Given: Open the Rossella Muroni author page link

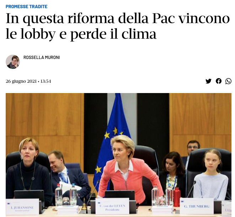Looking at the screenshot, I should (42, 57).
